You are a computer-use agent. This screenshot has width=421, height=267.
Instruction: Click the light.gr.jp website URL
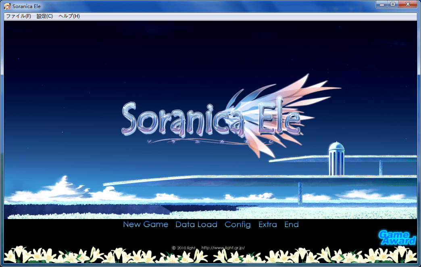[x=223, y=248]
